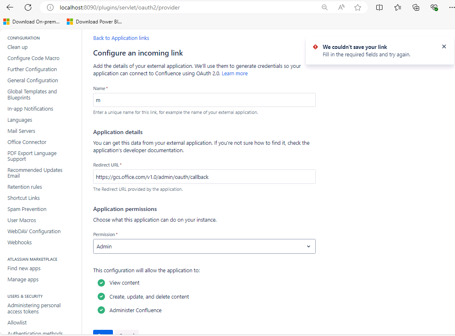
Task: Click the Administer Confluence check icon
Action: point(101,310)
